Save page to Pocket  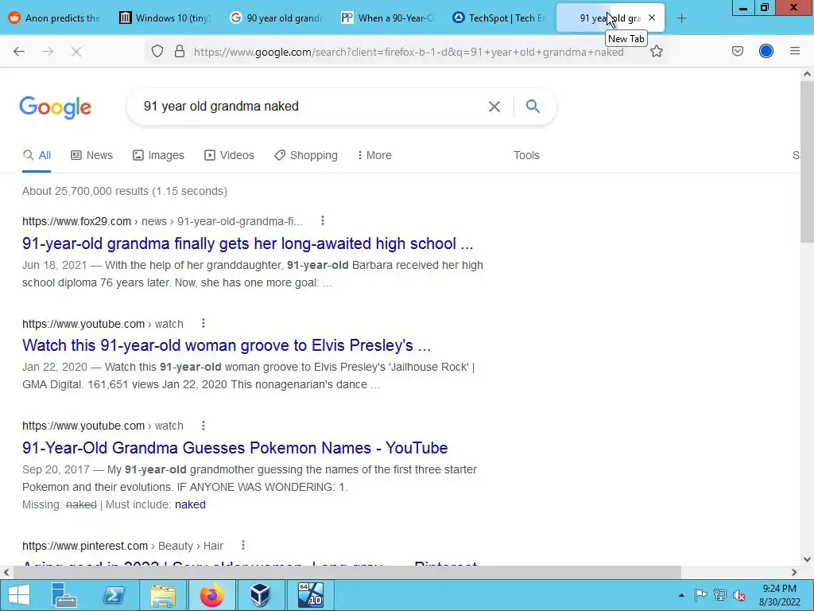(738, 51)
